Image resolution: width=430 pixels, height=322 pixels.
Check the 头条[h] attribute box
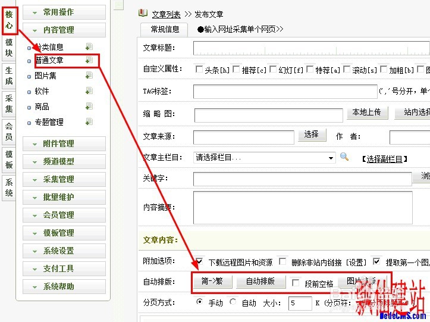click(199, 69)
